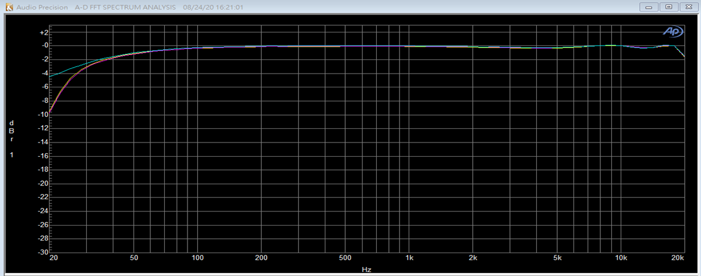Click the 'dBr' y-axis label
701x276 pixels.
coord(11,131)
